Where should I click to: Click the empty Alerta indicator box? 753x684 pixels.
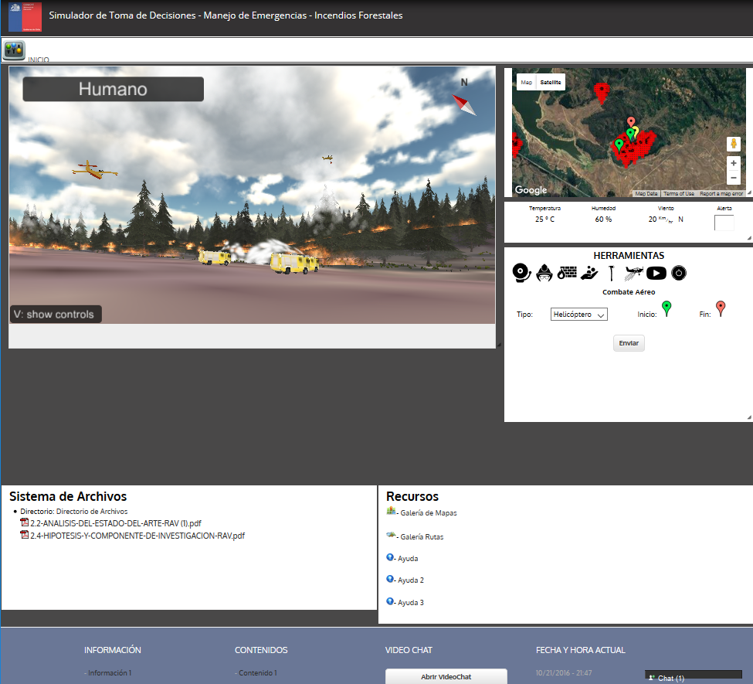(724, 223)
